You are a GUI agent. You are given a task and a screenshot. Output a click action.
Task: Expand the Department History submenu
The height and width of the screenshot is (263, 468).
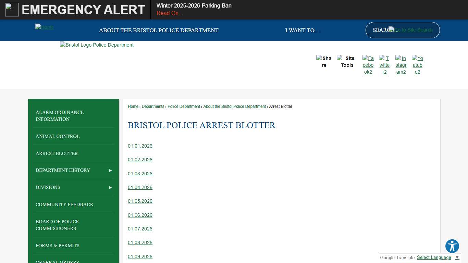110,170
